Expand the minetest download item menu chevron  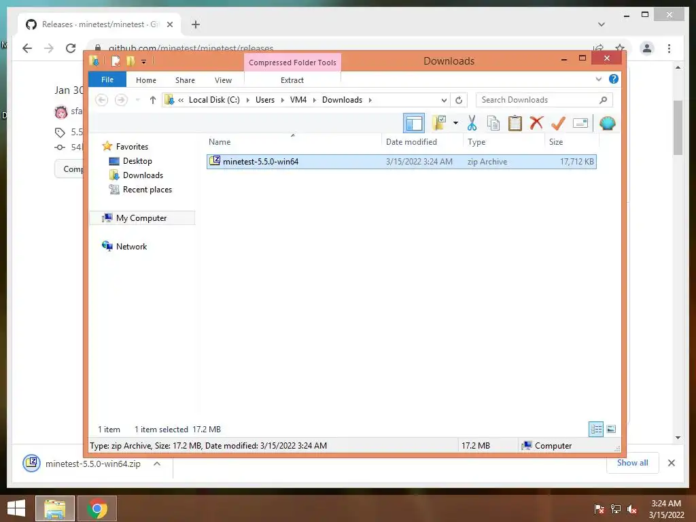tap(157, 464)
